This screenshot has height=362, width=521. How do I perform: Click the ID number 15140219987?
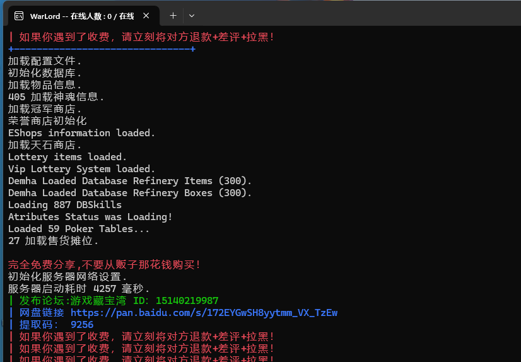(187, 301)
